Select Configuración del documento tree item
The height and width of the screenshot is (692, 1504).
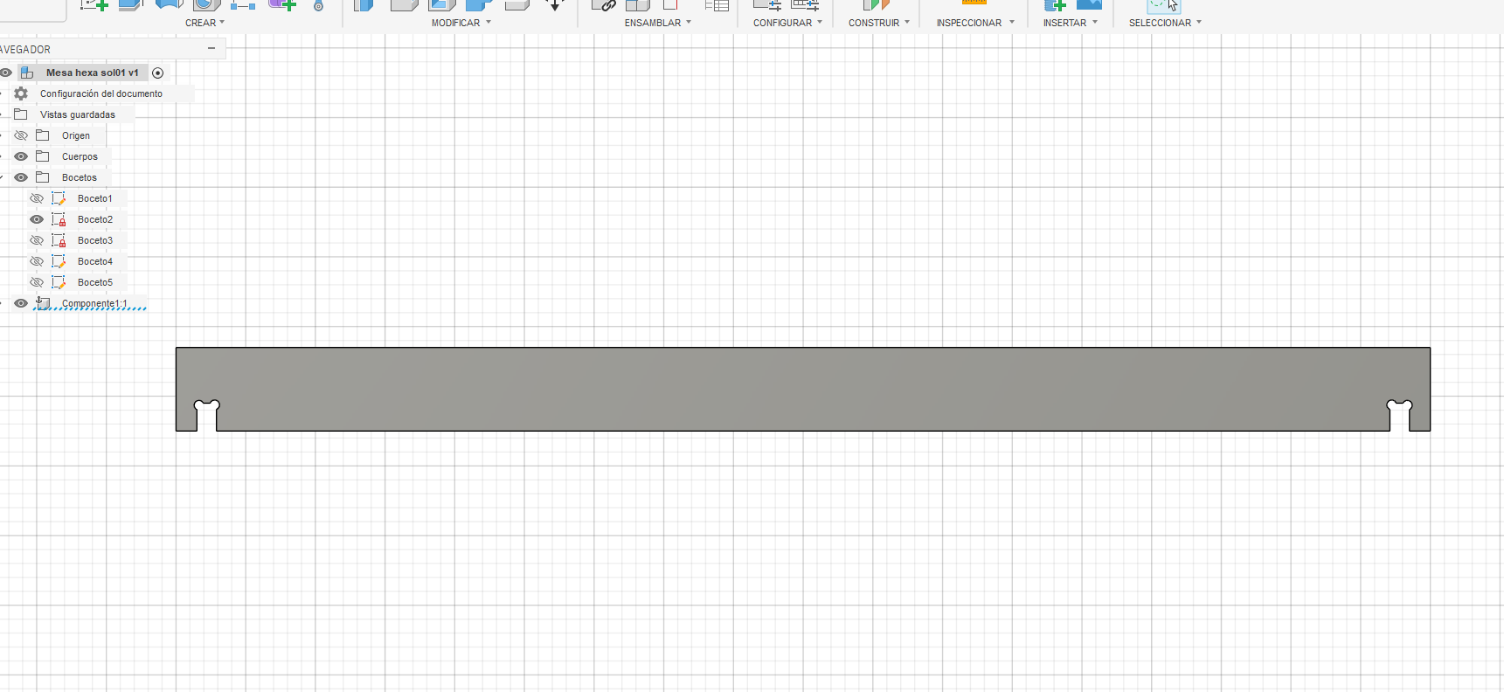(x=101, y=93)
